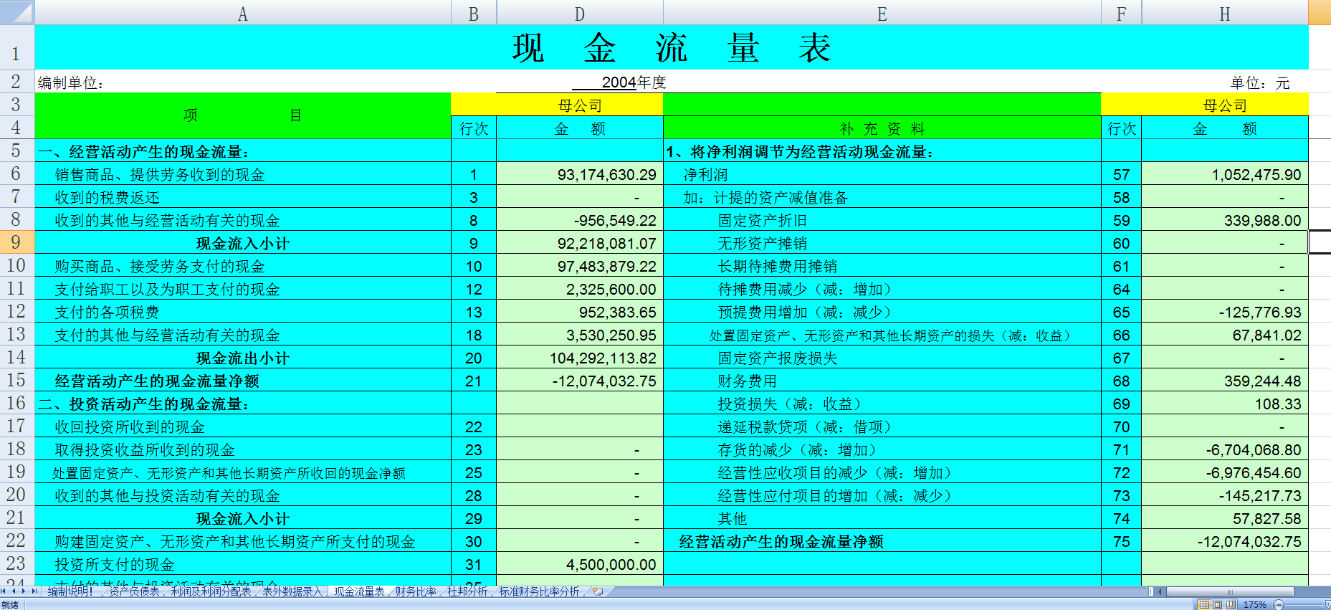Screen dimensions: 1331x610
Task: Click cell value 359,244.48
Action: tap(1225, 381)
